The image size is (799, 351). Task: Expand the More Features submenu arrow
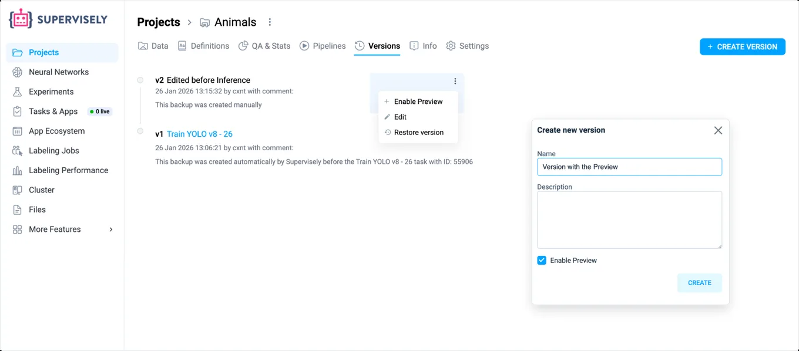111,230
